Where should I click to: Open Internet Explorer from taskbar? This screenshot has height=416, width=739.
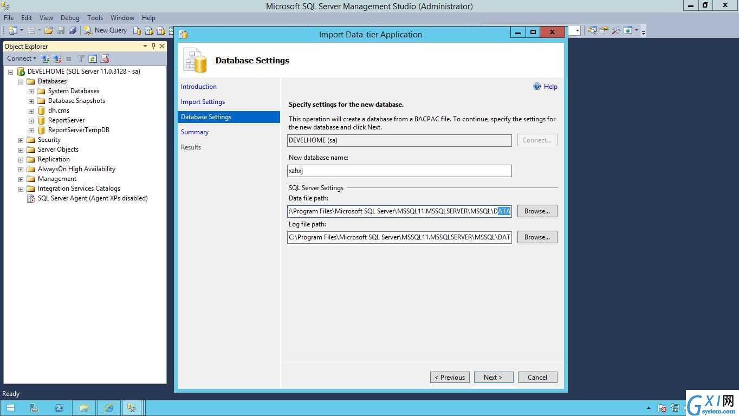[109, 408]
